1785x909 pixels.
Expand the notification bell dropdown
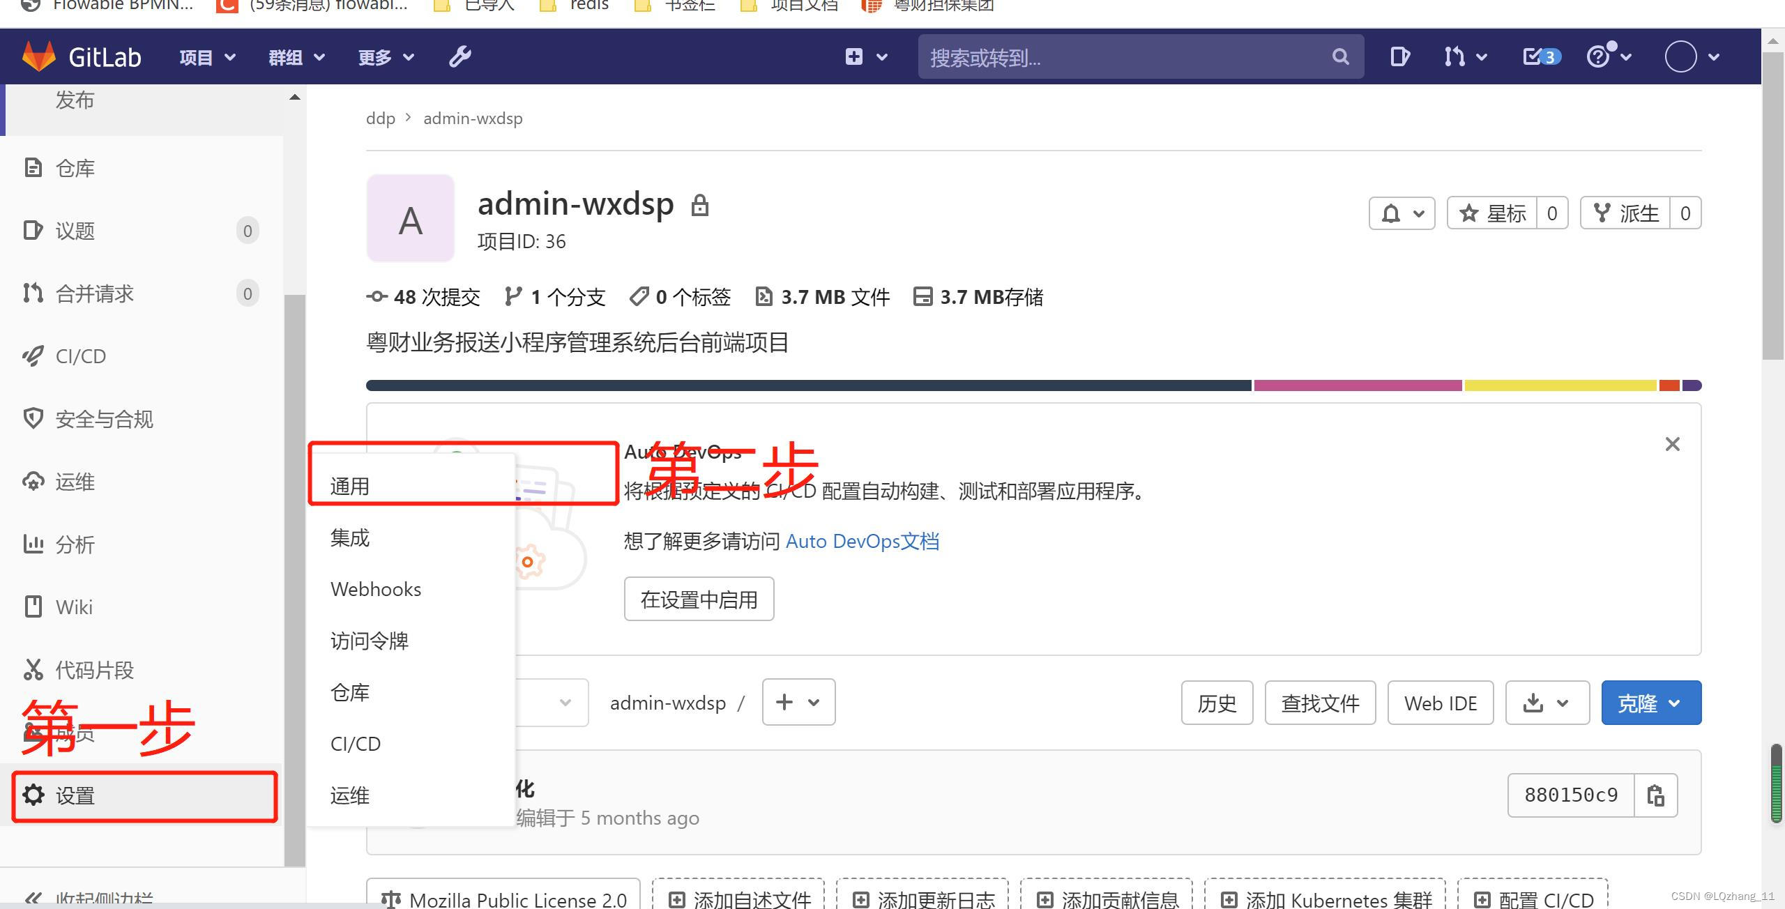tap(1402, 213)
